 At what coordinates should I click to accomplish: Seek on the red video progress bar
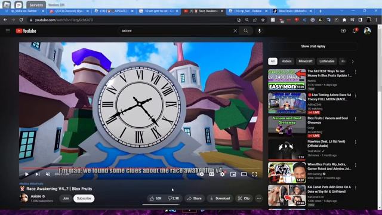pos(141,168)
